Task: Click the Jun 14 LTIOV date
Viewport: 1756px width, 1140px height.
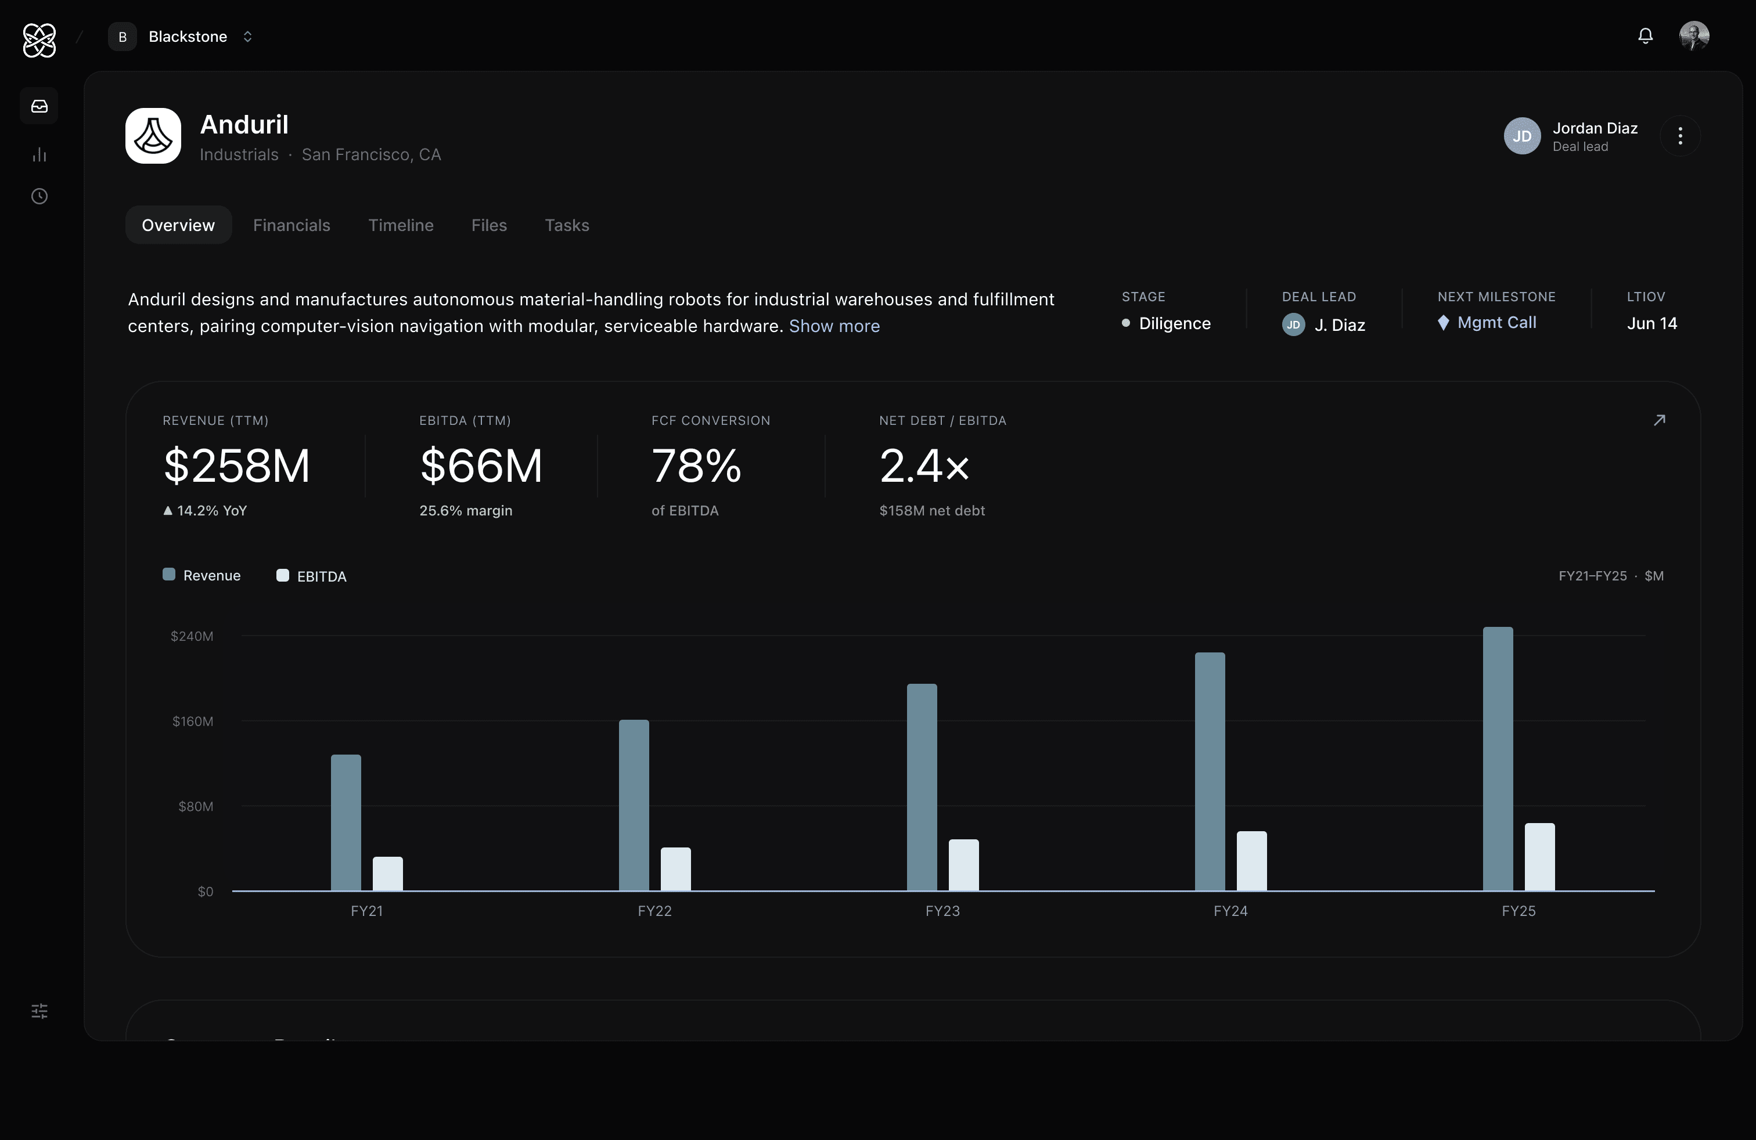Action: pyautogui.click(x=1652, y=324)
